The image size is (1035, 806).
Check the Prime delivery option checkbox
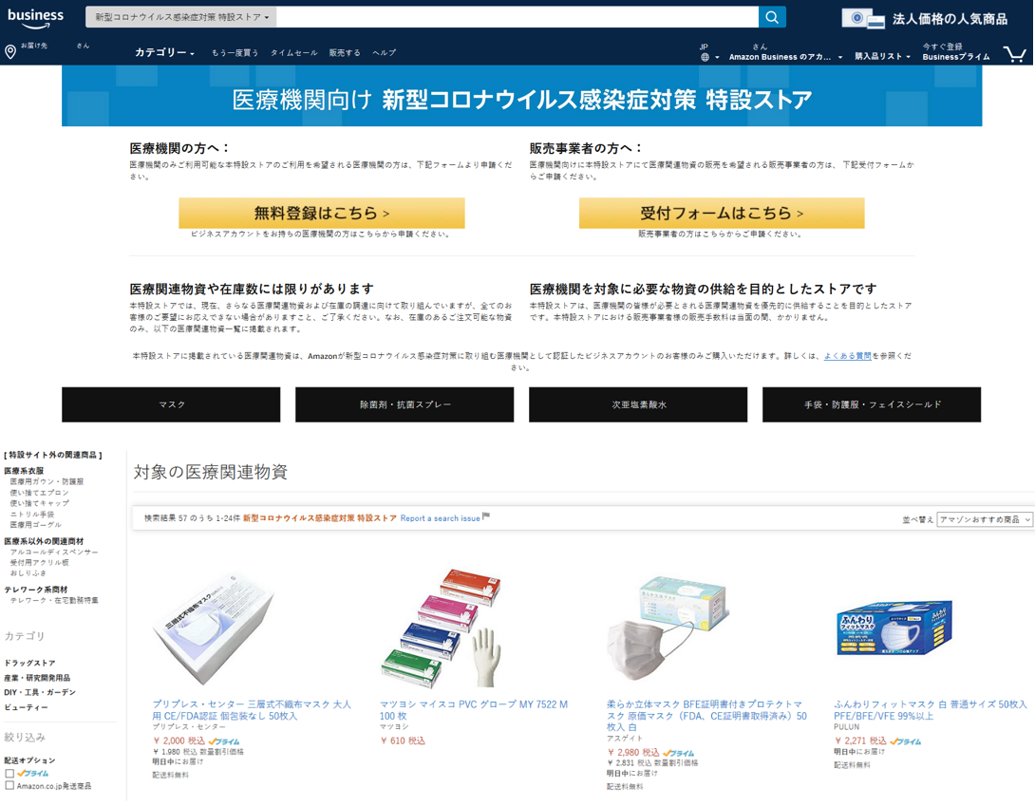tap(9, 774)
